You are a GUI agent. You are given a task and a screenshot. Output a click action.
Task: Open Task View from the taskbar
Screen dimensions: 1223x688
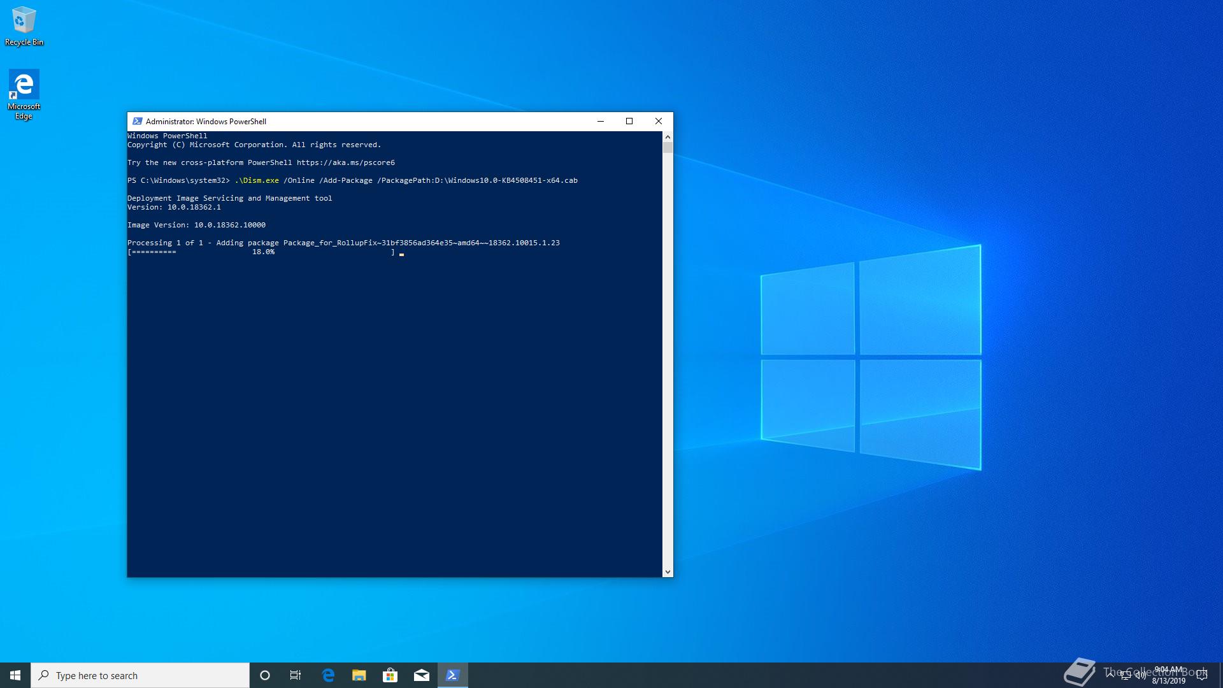tap(295, 675)
